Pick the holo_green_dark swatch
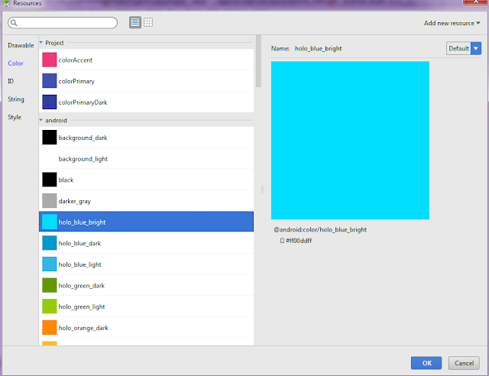The height and width of the screenshot is (376, 489). 50,285
